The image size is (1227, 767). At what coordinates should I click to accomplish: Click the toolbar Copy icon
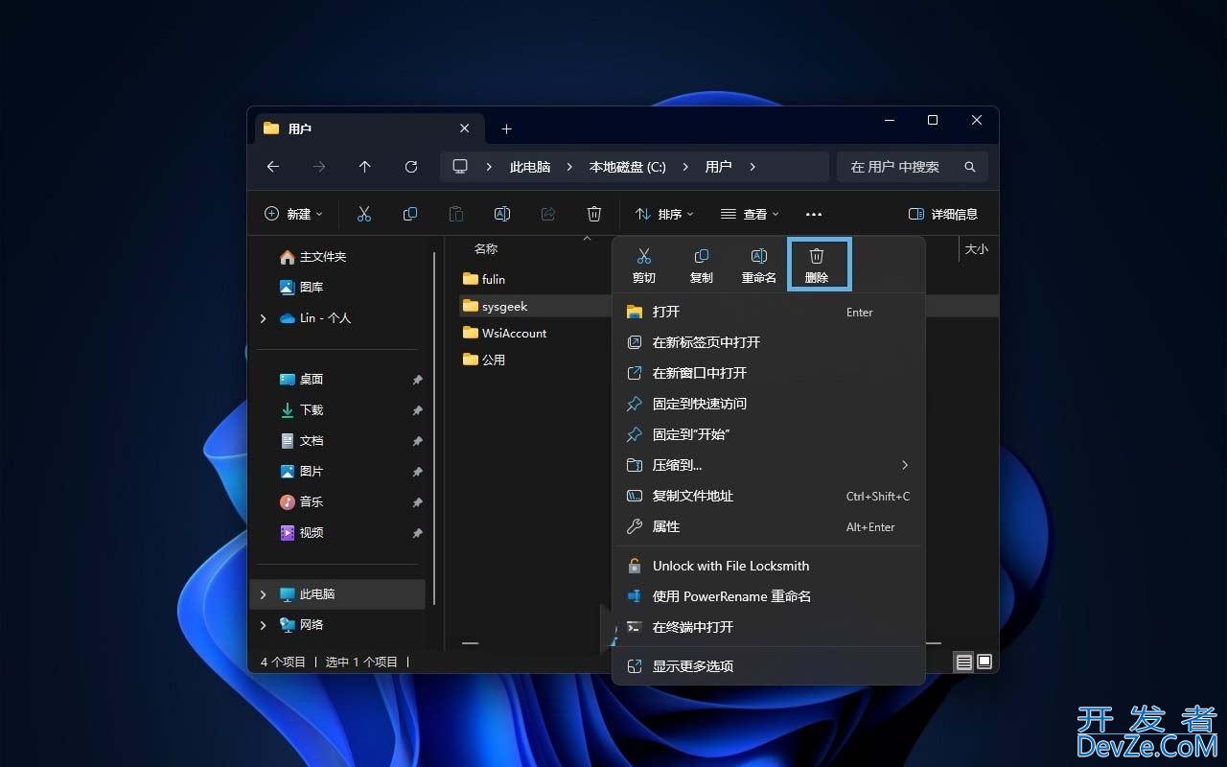410,214
